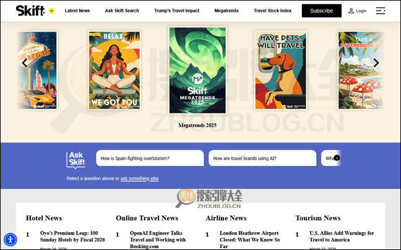The image size is (401, 250).
Task: Open the Skift Megatrends 2025 poster
Action: (x=197, y=70)
